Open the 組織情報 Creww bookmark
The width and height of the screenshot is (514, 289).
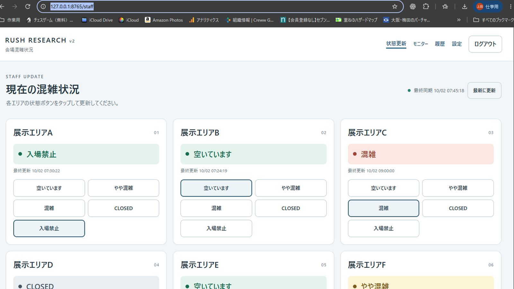click(x=250, y=20)
